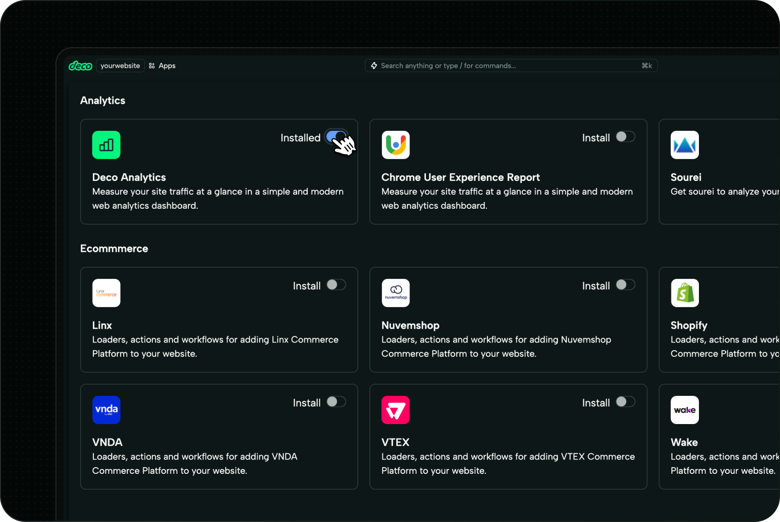
Task: Click the Deco Analytics description text
Action: pos(218,198)
